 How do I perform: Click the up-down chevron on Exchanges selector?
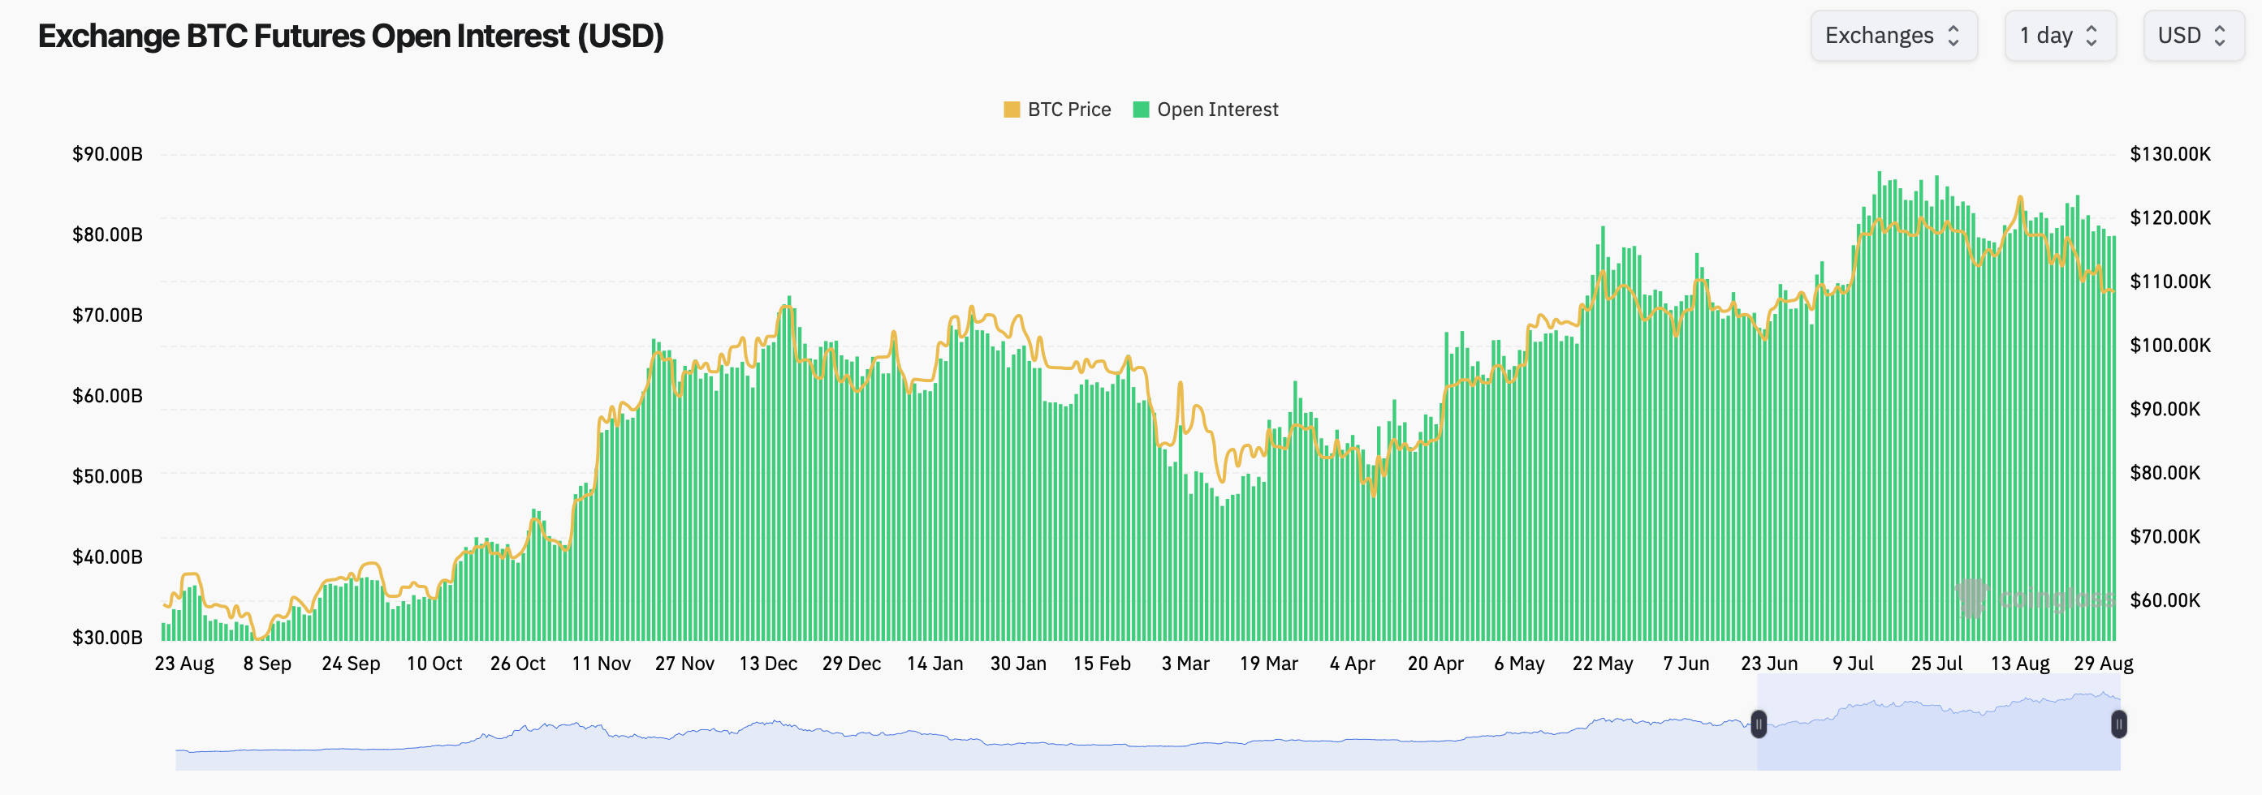tap(1956, 35)
